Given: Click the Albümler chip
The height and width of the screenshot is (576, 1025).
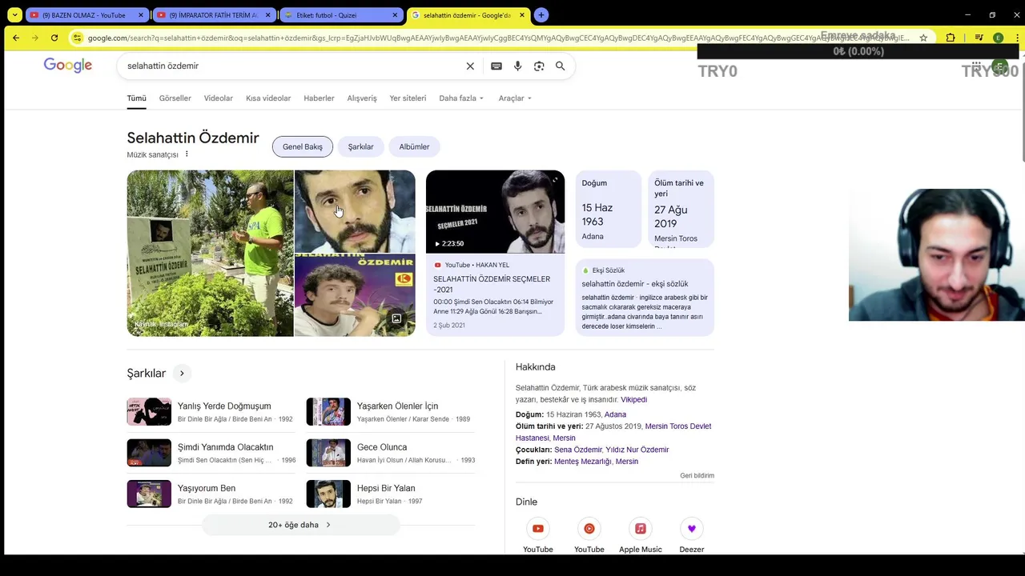Looking at the screenshot, I should [x=414, y=146].
